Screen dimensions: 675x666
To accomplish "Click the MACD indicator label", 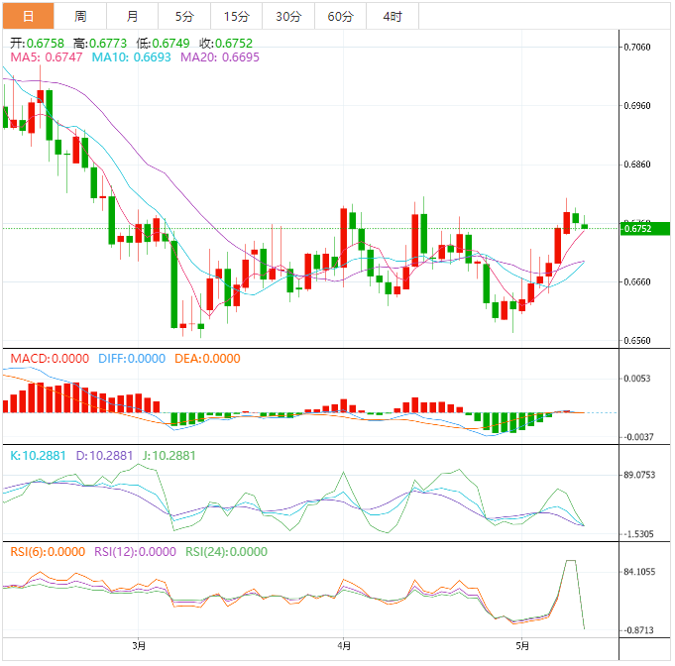I will point(49,359).
